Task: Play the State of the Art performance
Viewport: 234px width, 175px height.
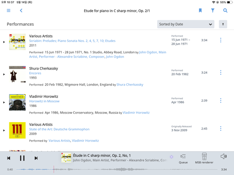Action: pos(4,130)
